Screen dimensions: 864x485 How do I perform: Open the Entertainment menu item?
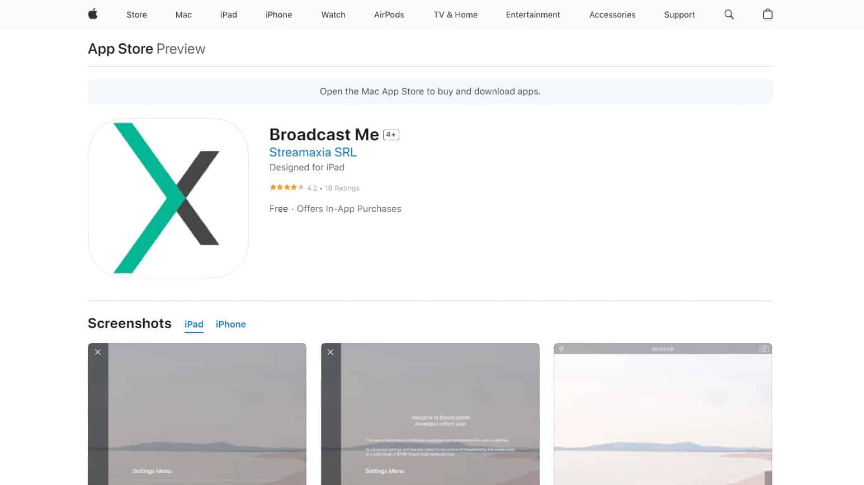[x=533, y=15]
